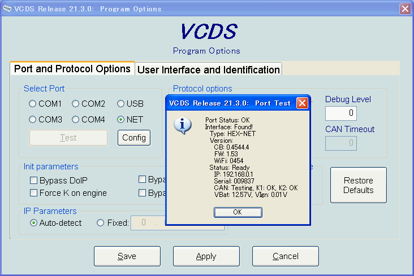
Task: Enable the Bypass DoIP checkbox
Action: click(33, 180)
